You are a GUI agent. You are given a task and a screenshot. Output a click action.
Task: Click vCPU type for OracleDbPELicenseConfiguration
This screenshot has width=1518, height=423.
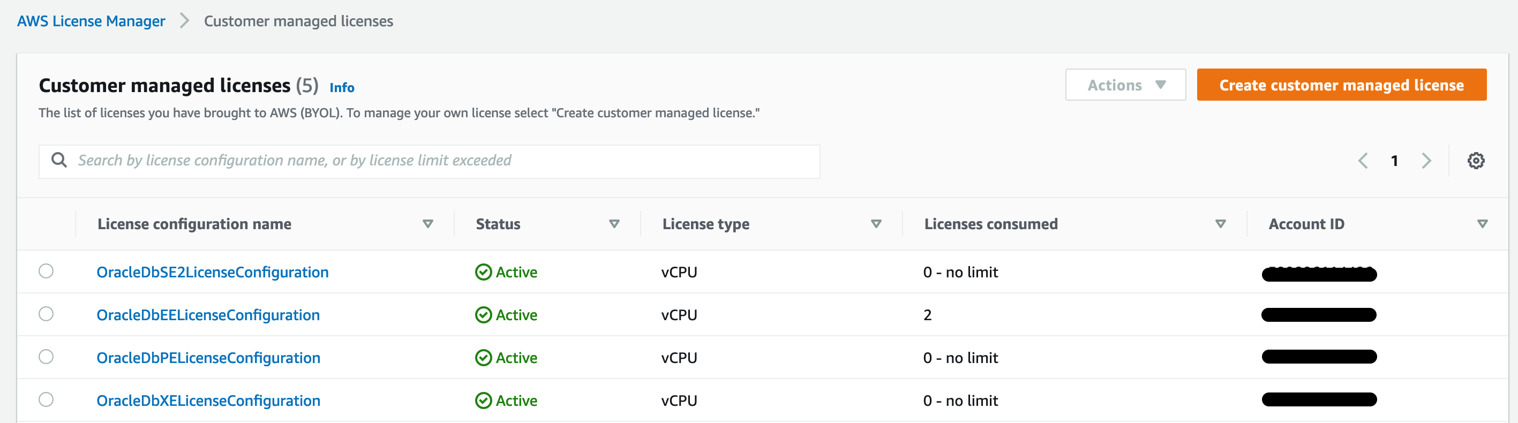click(x=679, y=358)
